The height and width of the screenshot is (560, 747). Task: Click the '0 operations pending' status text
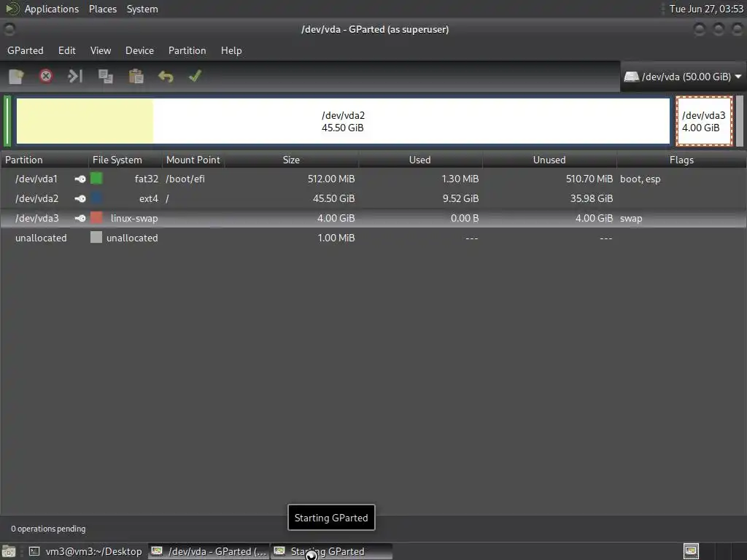[x=48, y=529]
